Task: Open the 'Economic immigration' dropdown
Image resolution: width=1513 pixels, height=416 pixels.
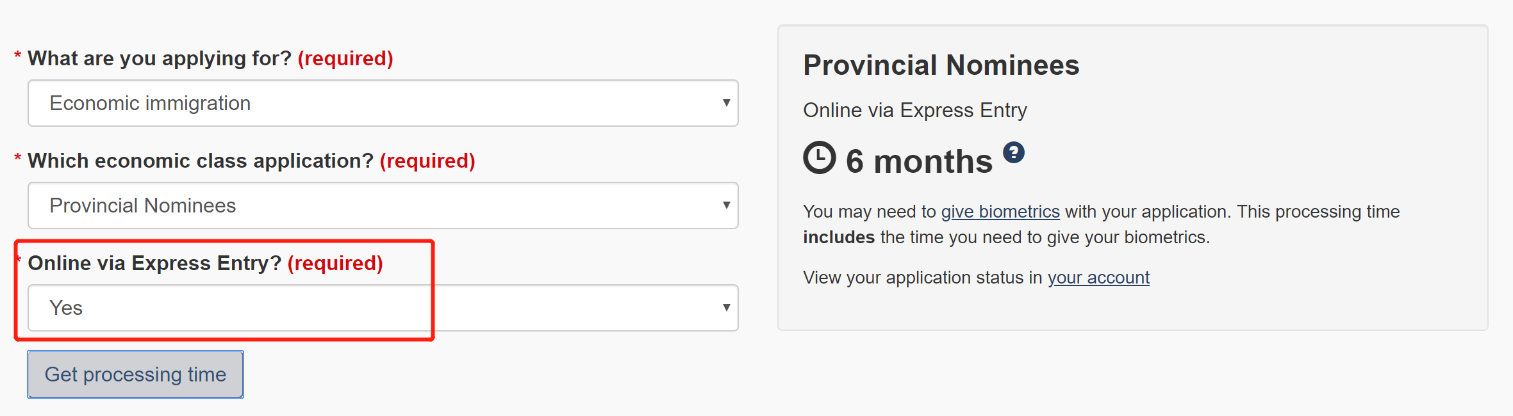Action: [382, 103]
